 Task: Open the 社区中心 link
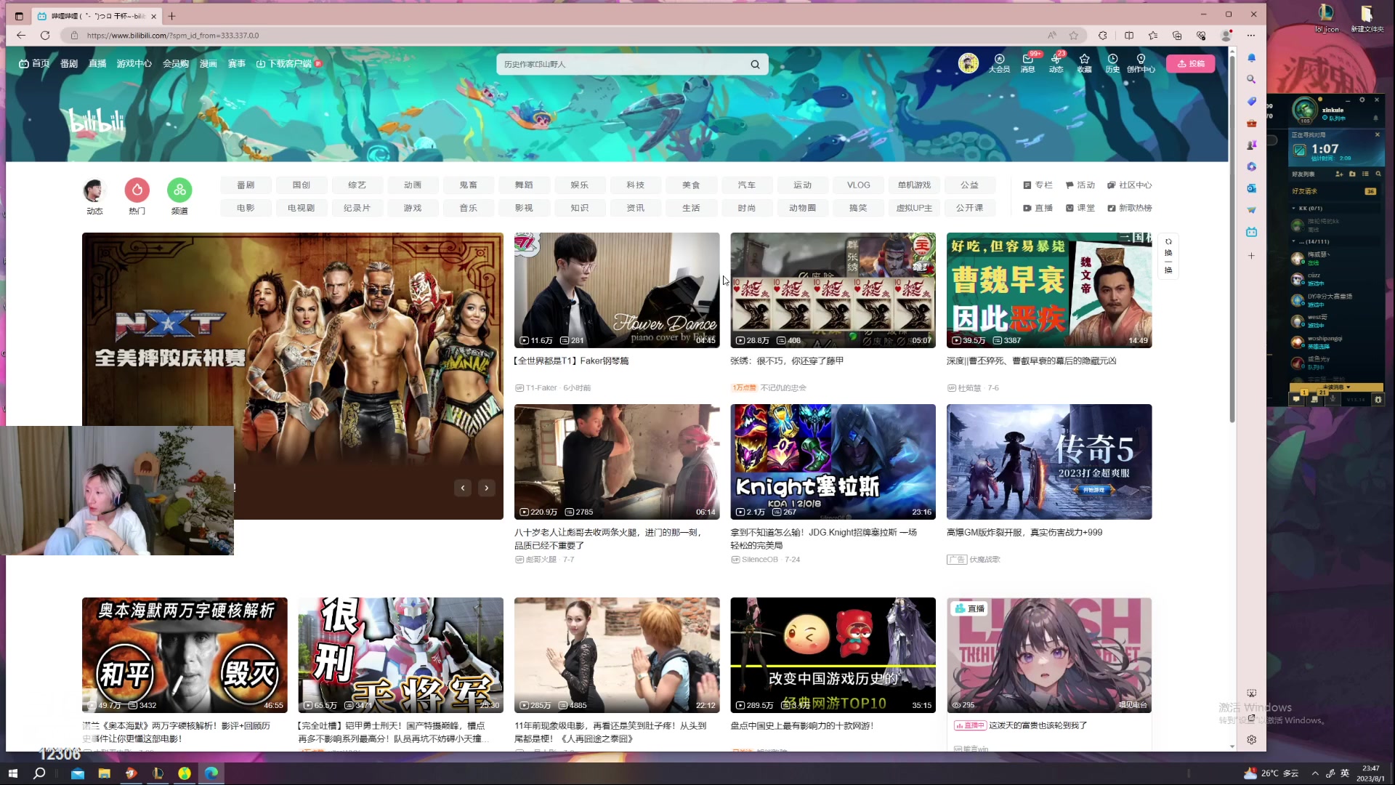[x=1130, y=185]
